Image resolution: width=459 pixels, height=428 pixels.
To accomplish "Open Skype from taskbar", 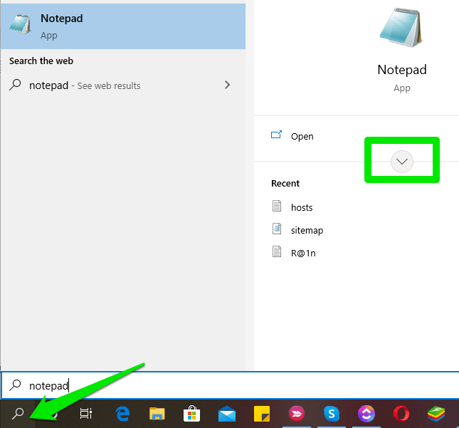I will click(x=332, y=414).
